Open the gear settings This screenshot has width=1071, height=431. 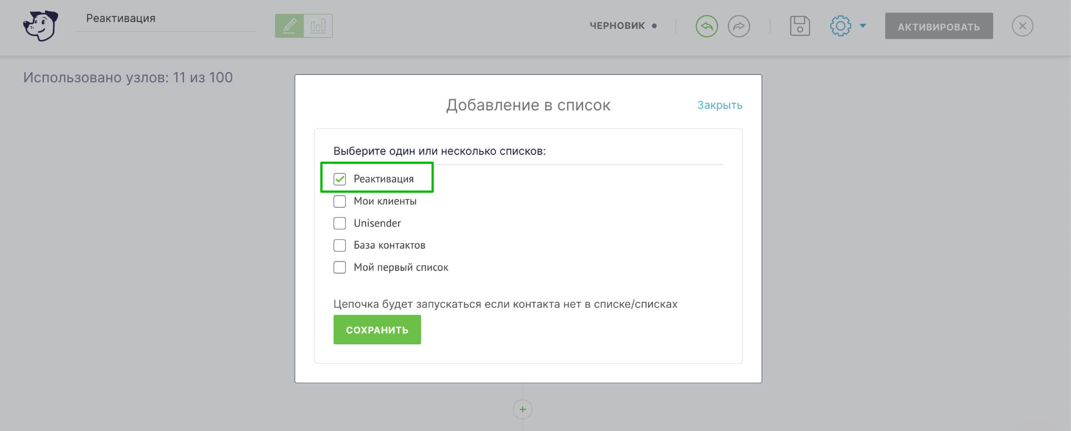pyautogui.click(x=840, y=26)
